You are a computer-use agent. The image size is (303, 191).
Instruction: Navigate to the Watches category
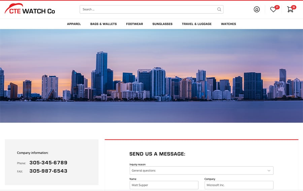point(228,24)
